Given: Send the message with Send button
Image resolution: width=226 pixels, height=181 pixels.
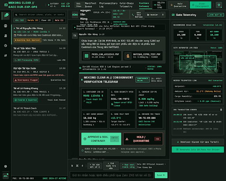Looking at the screenshot, I should (x=161, y=175).
